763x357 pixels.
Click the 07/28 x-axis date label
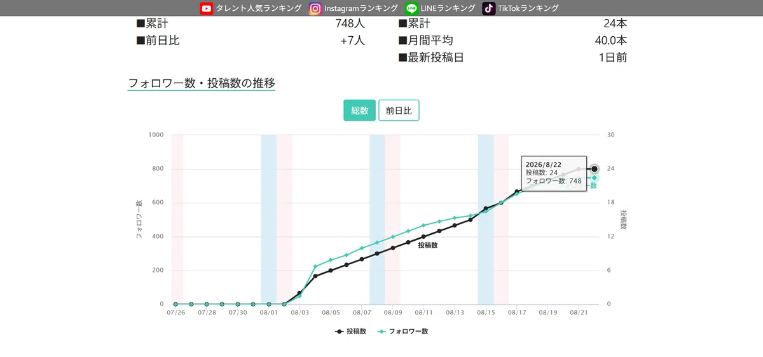[207, 313]
